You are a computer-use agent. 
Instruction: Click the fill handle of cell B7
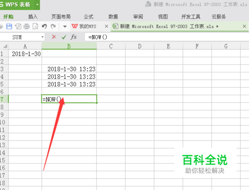click(97, 103)
